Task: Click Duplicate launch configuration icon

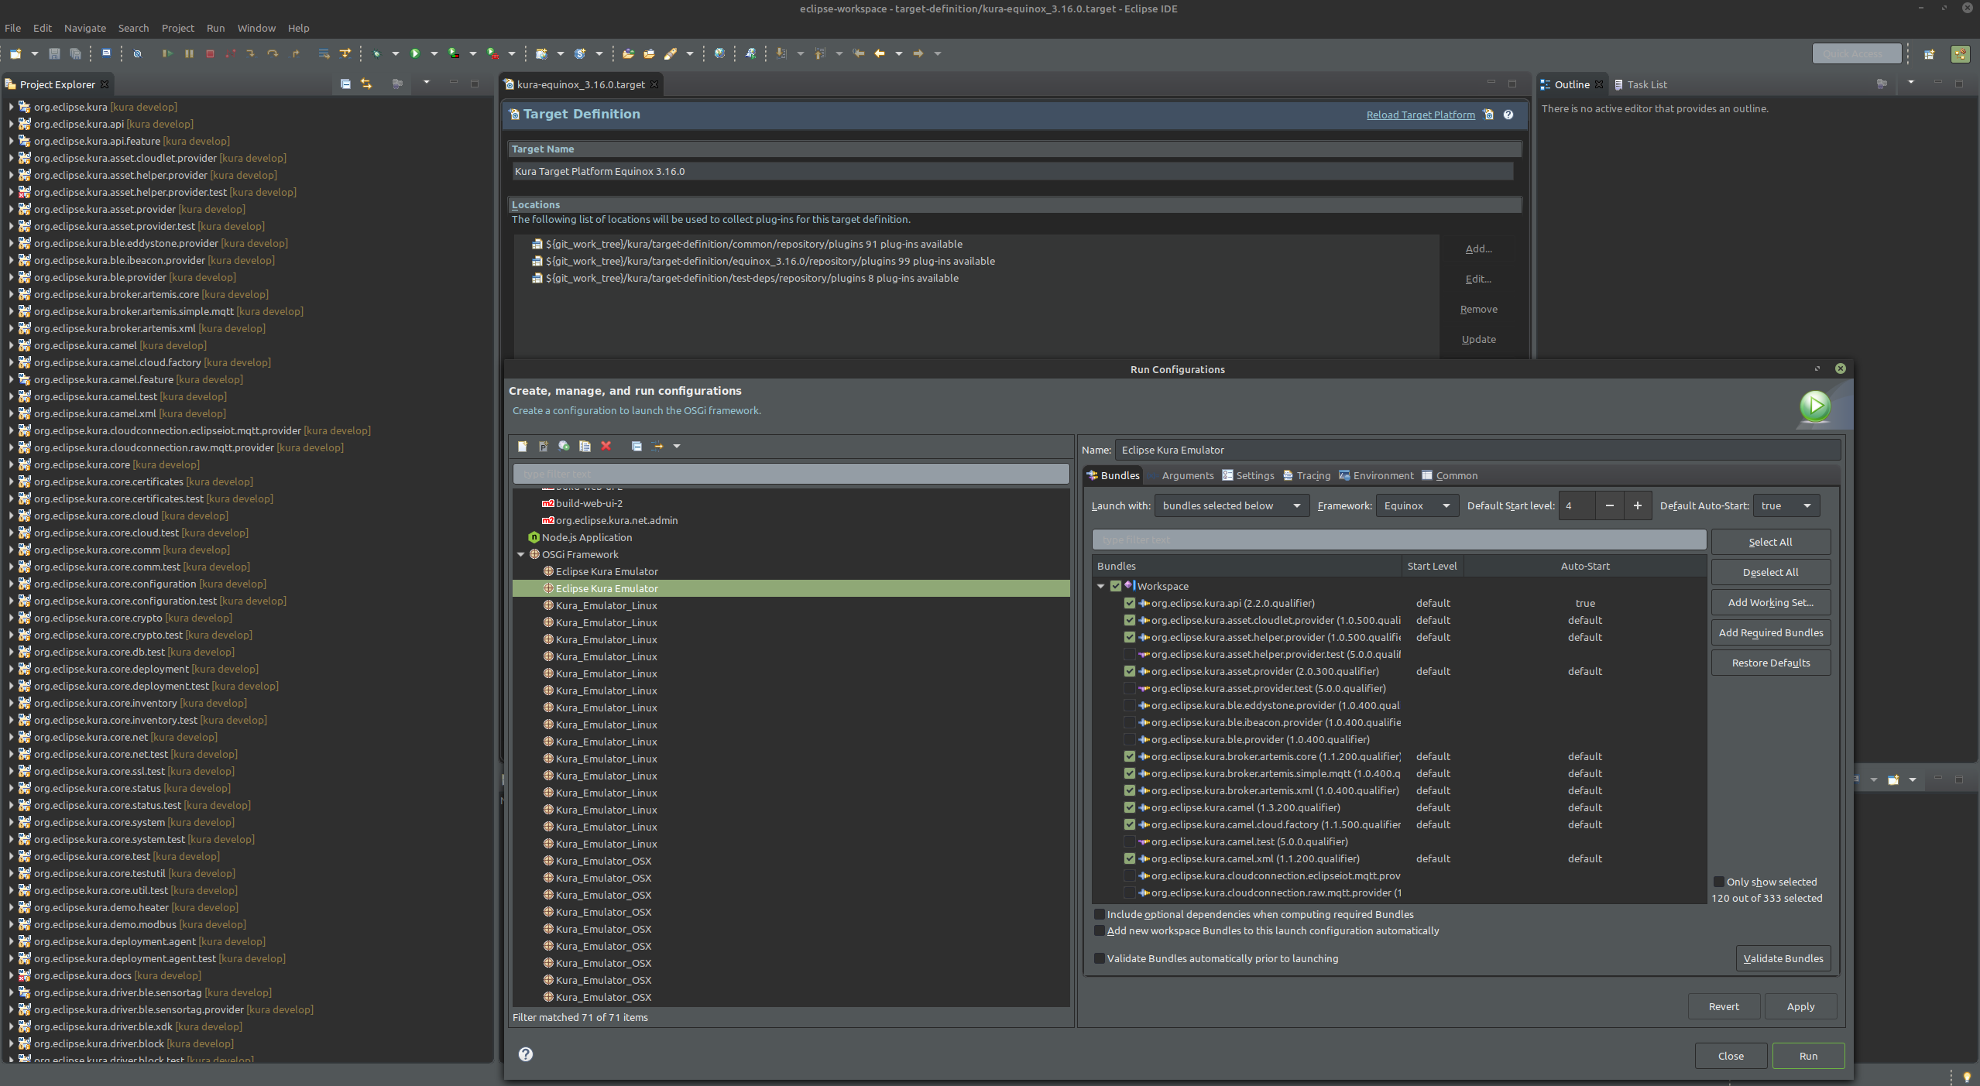Action: pos(585,446)
